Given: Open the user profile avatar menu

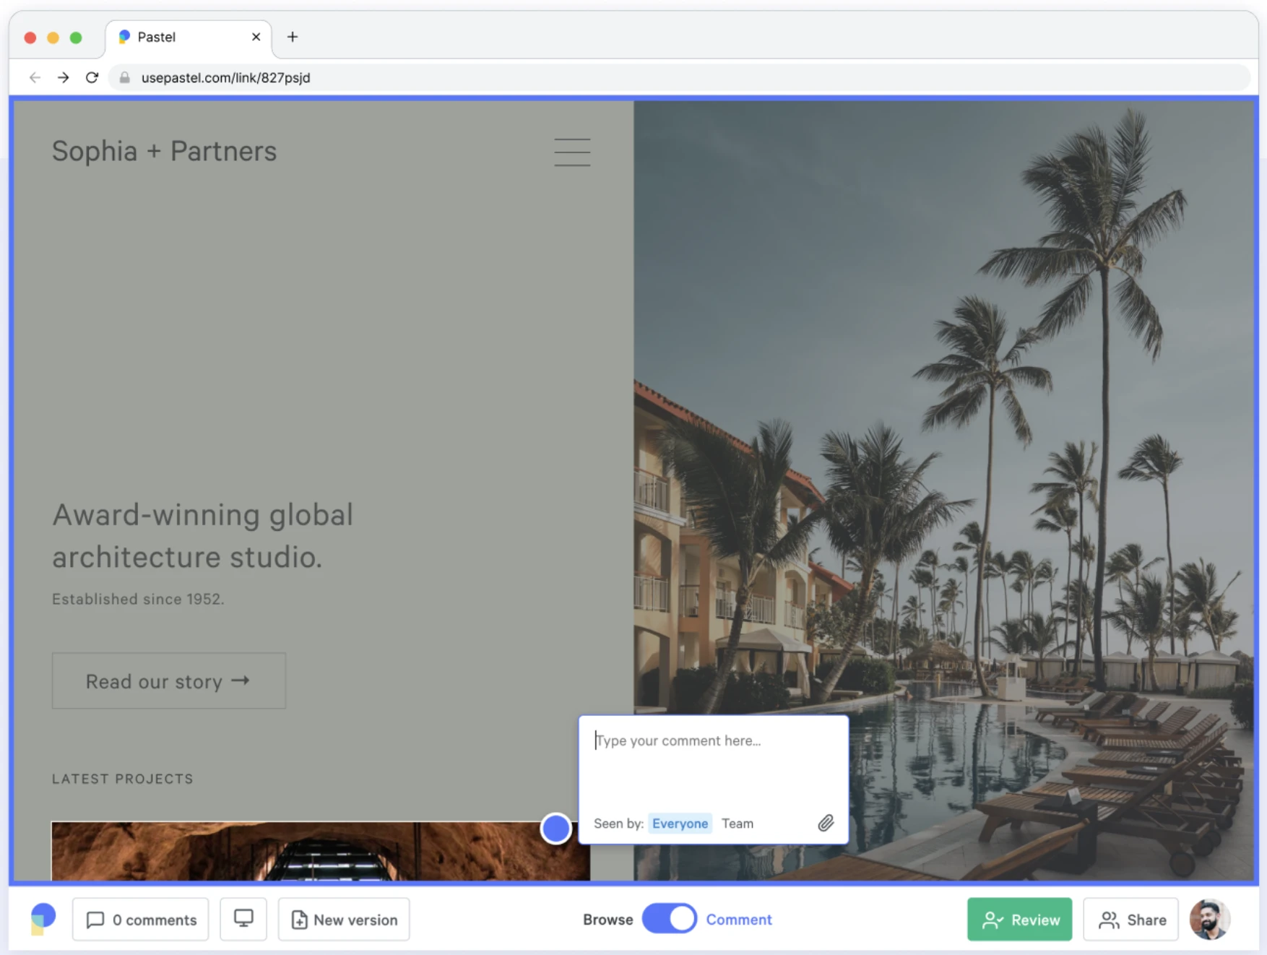Looking at the screenshot, I should point(1209,919).
